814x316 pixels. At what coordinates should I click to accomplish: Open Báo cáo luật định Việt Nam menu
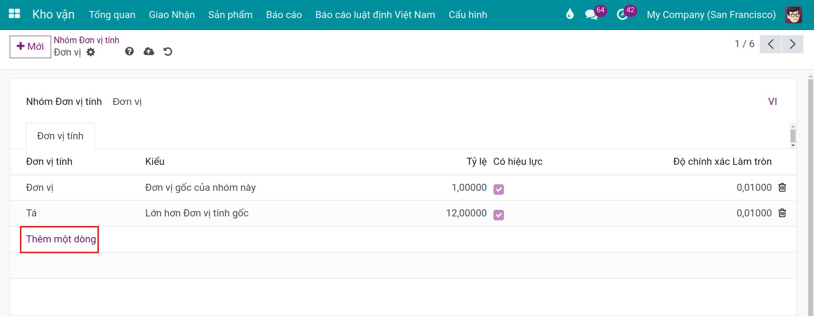(375, 15)
